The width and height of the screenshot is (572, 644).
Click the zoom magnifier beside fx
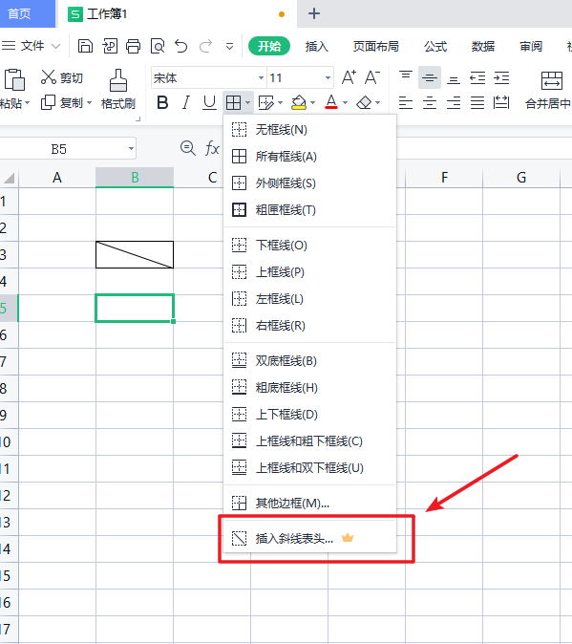(188, 148)
